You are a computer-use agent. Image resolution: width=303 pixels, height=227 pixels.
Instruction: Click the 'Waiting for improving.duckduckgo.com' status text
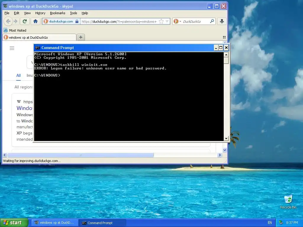[32, 161]
